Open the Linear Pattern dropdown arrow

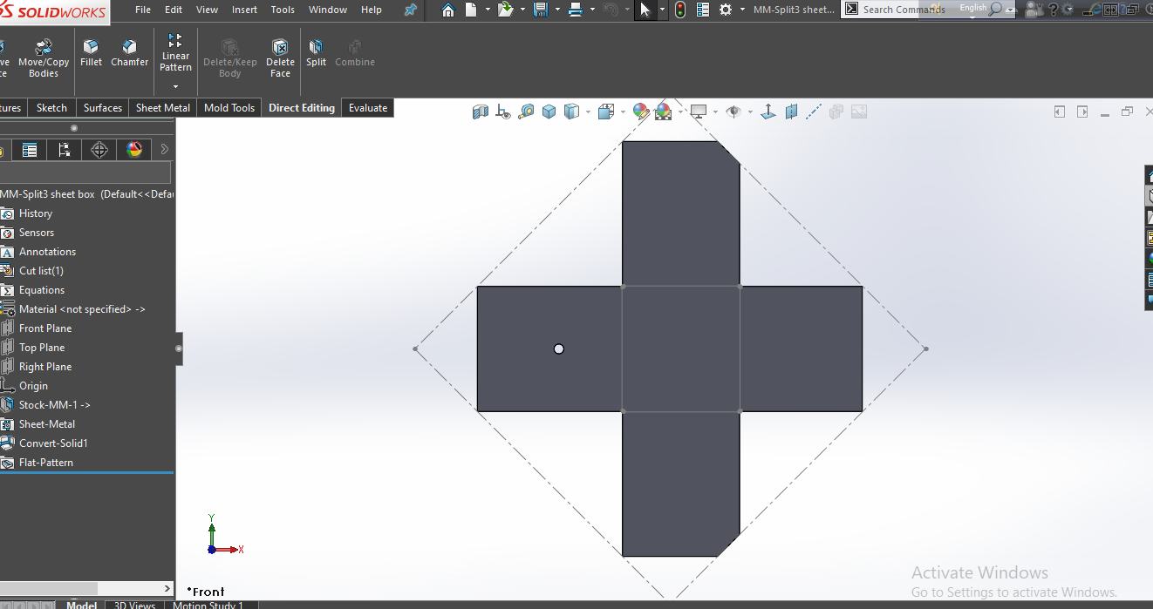coord(175,86)
